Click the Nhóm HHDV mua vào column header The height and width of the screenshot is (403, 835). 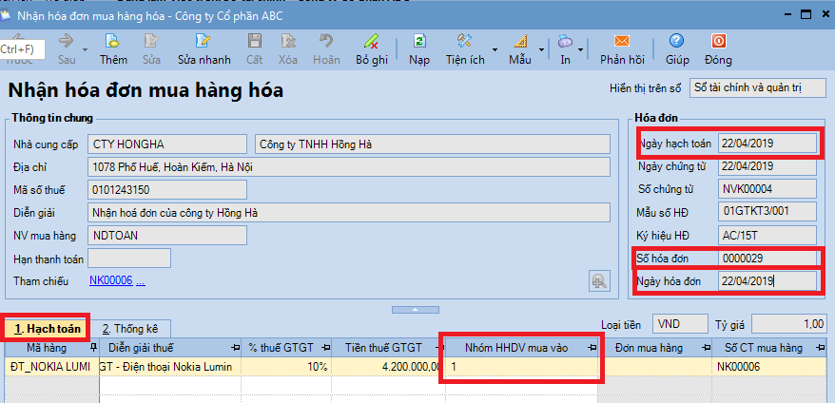(520, 348)
